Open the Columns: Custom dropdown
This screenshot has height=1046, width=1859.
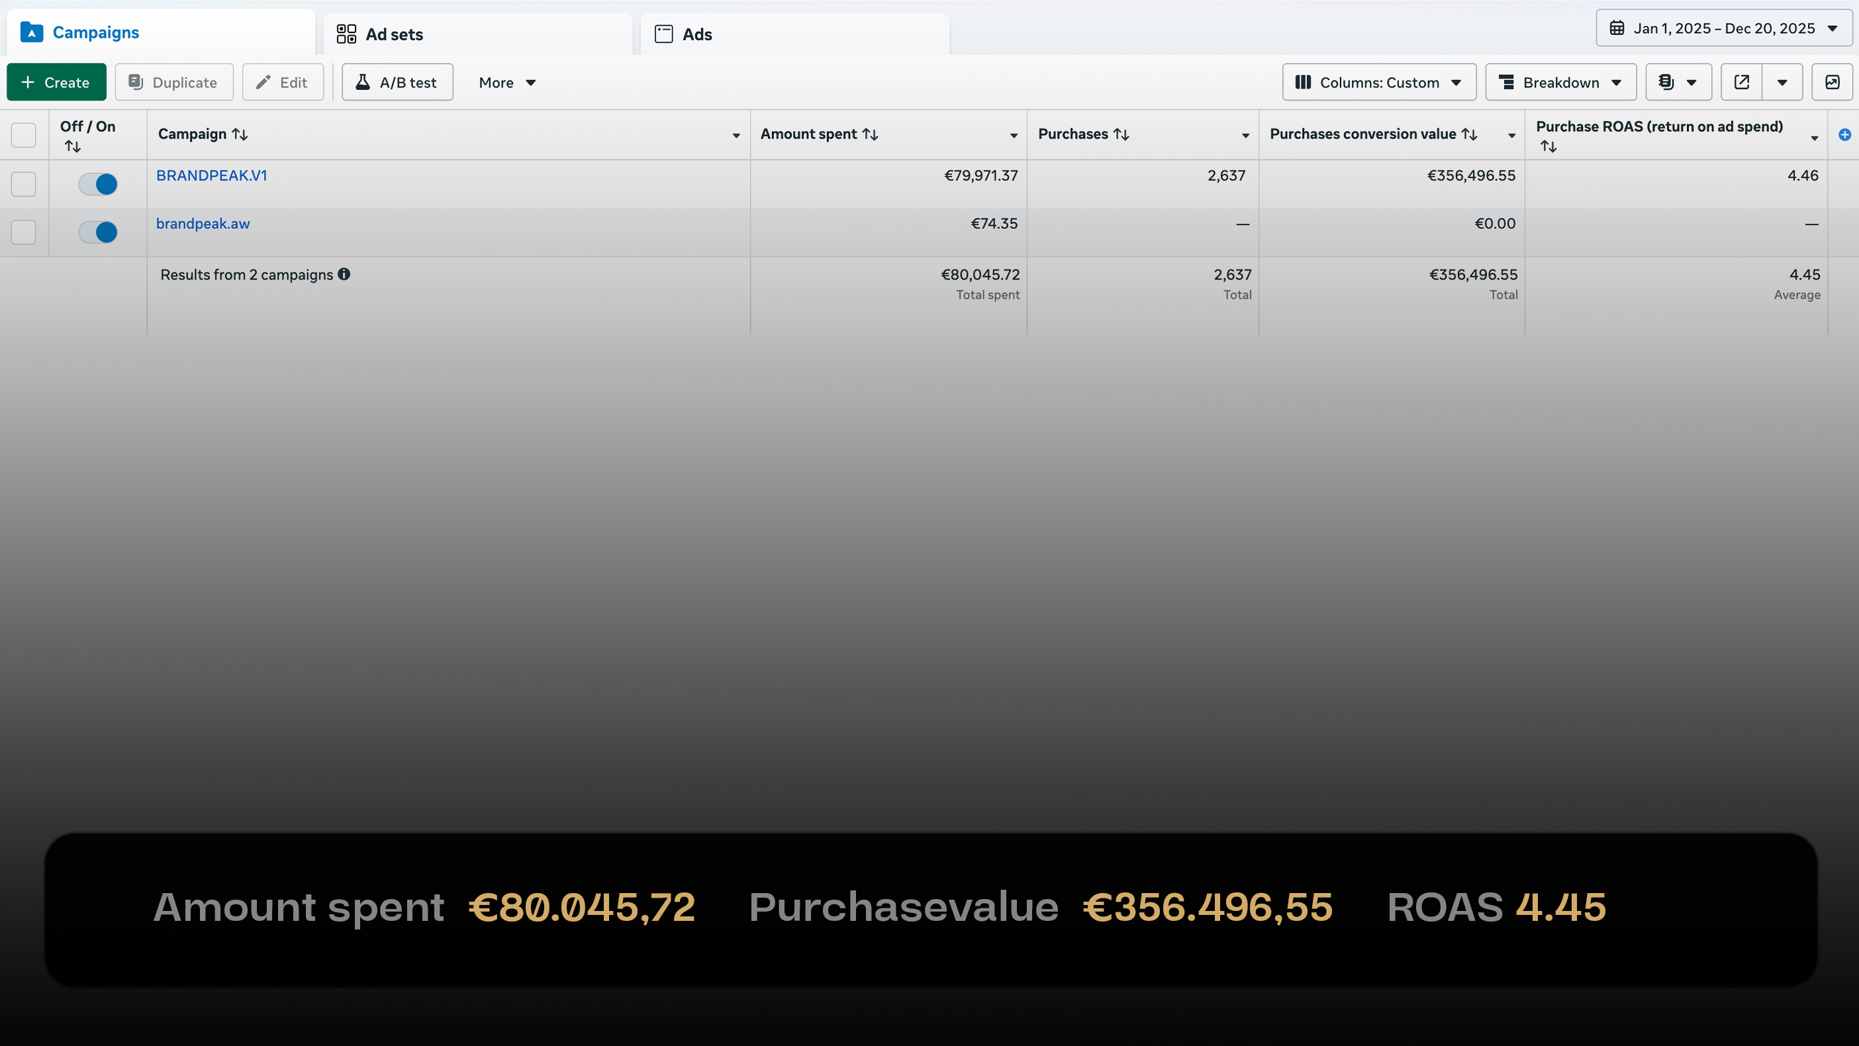click(x=1378, y=82)
